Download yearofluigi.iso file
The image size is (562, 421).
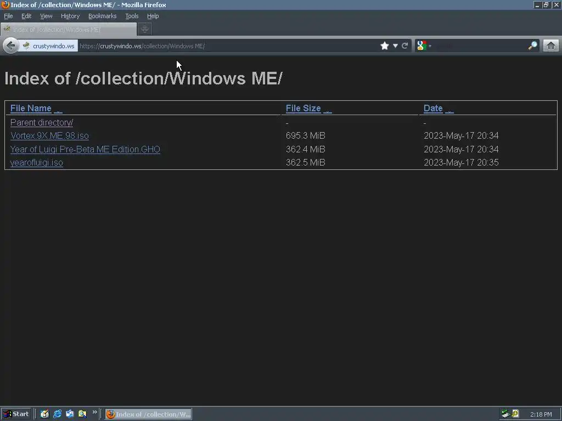[37, 162]
